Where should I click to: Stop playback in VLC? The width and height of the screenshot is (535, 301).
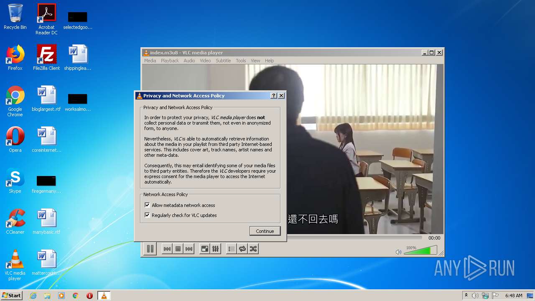click(x=178, y=249)
